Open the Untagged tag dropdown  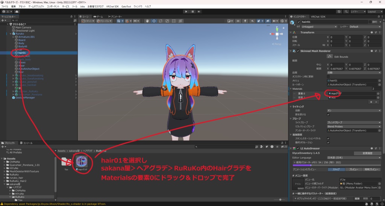pyautogui.click(x=319, y=27)
